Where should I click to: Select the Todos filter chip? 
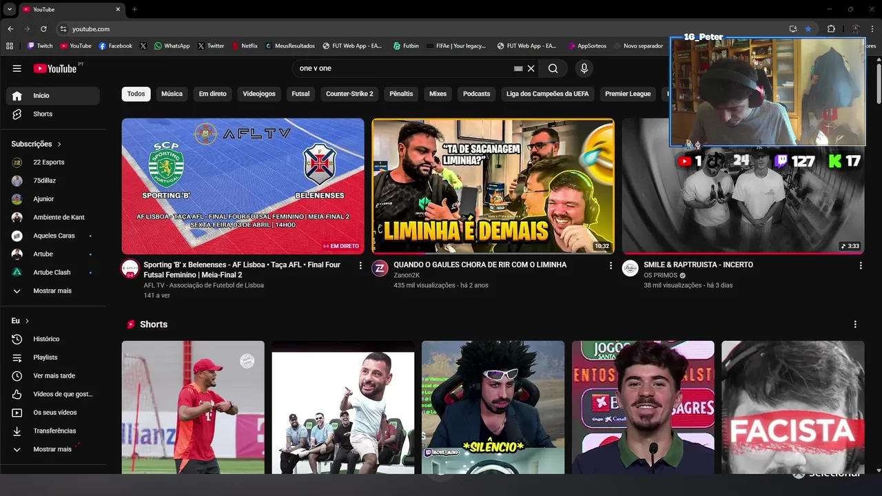pos(136,94)
